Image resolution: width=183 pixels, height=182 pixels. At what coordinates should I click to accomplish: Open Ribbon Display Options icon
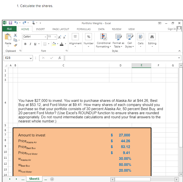[160, 23]
